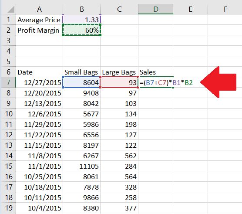Click the formula in cell D7
242x214 pixels.
point(166,82)
